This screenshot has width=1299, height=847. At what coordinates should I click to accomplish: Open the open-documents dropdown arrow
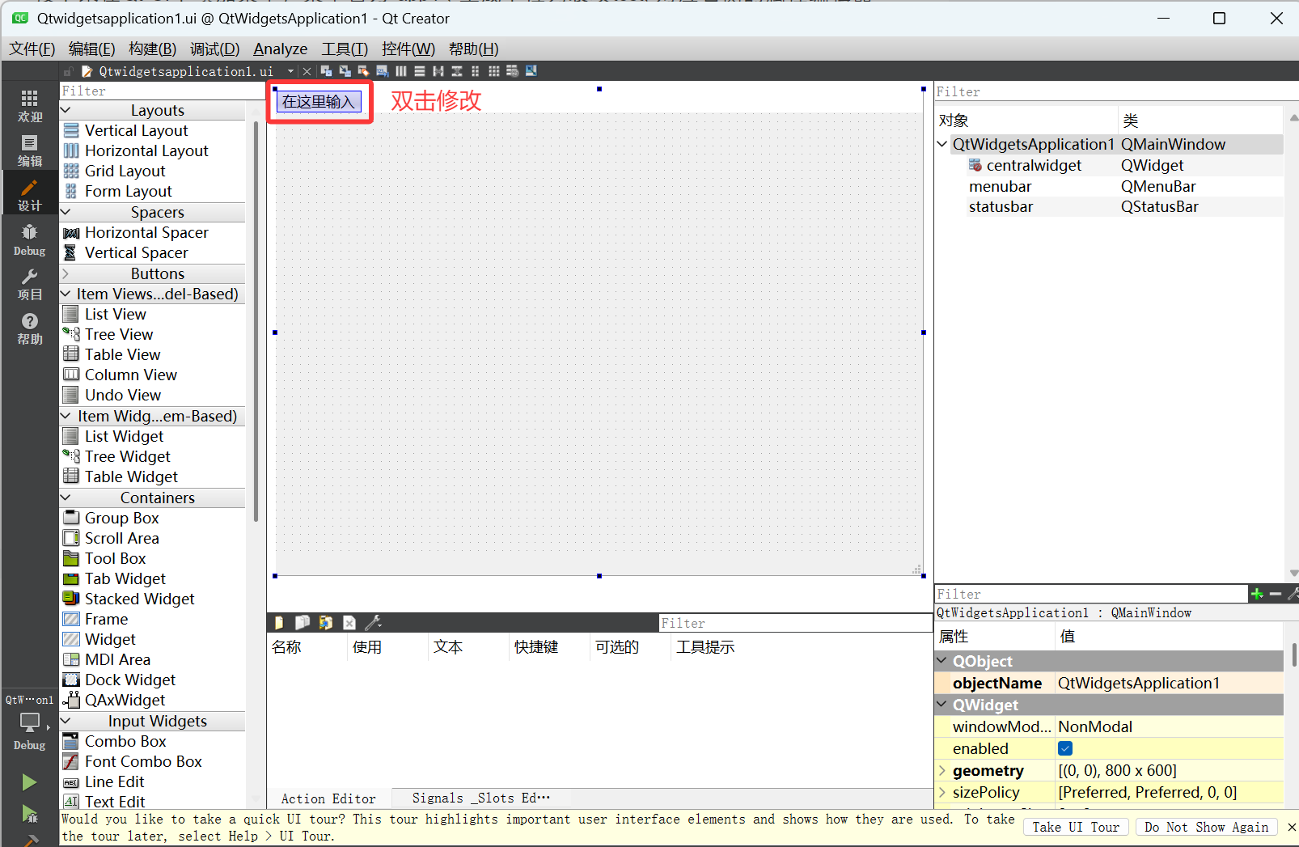click(290, 71)
